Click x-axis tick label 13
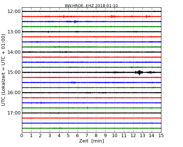Image resolution: width=183 pixels, height=147 pixels. [x=142, y=136]
